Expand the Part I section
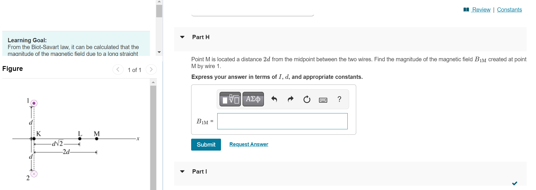The image size is (536, 190). coord(182,172)
